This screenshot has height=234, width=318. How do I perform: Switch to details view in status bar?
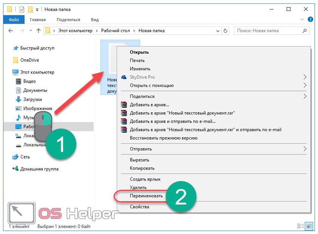(x=301, y=226)
